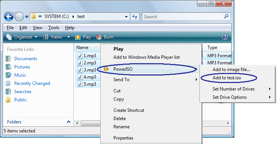Open the Edit menu
The height and width of the screenshot is (144, 277).
[23, 28]
